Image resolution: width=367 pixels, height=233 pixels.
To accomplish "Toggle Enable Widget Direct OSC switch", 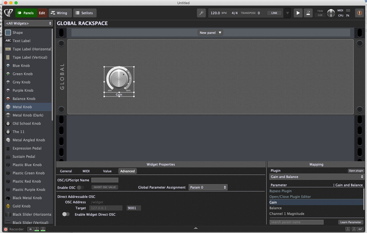I will (x=66, y=214).
